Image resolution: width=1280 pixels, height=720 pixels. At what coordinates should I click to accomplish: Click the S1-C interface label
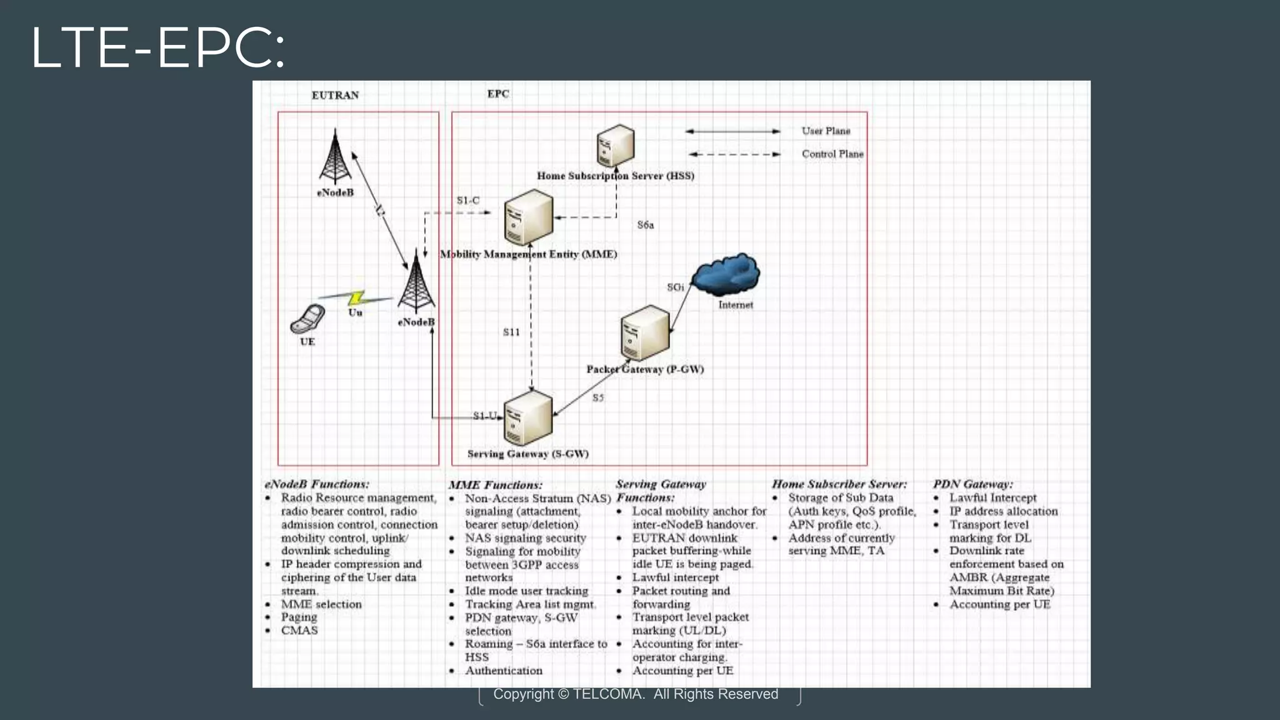[x=467, y=201]
